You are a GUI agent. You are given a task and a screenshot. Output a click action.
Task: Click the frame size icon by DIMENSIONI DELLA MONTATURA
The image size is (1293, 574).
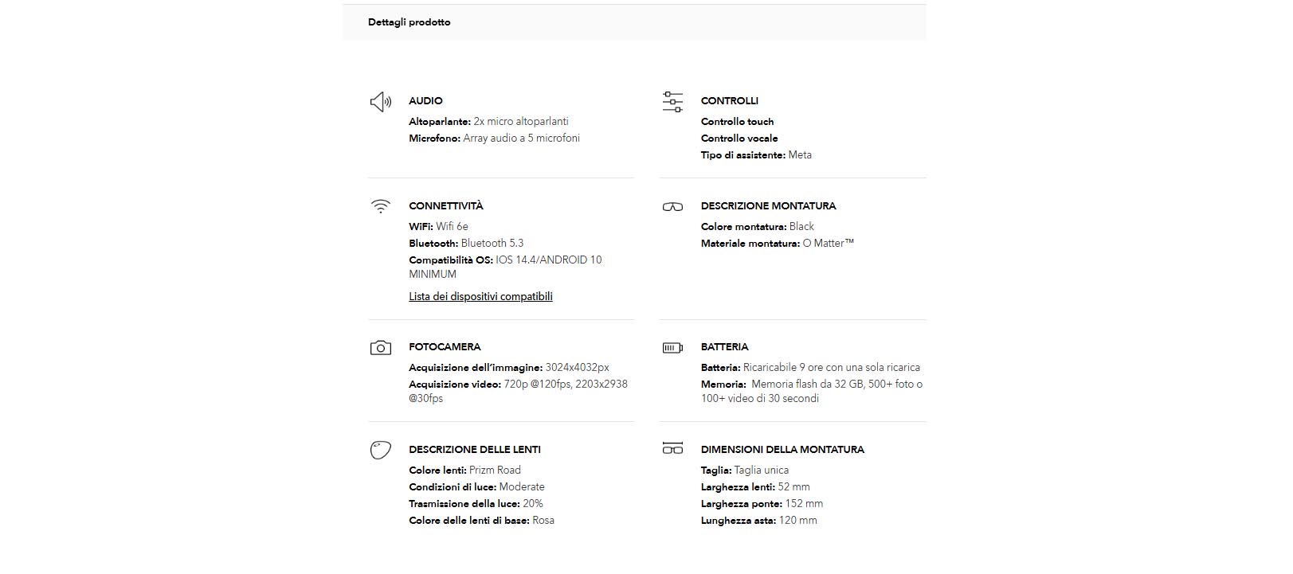tap(672, 449)
